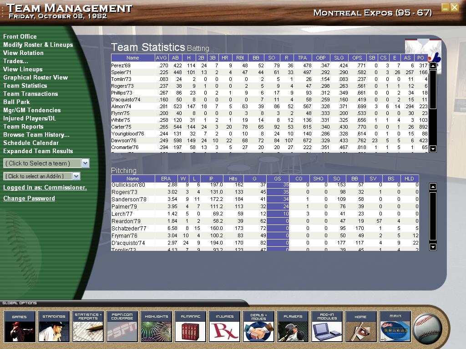
Task: Open Expanded Team Results
Action: [38, 151]
